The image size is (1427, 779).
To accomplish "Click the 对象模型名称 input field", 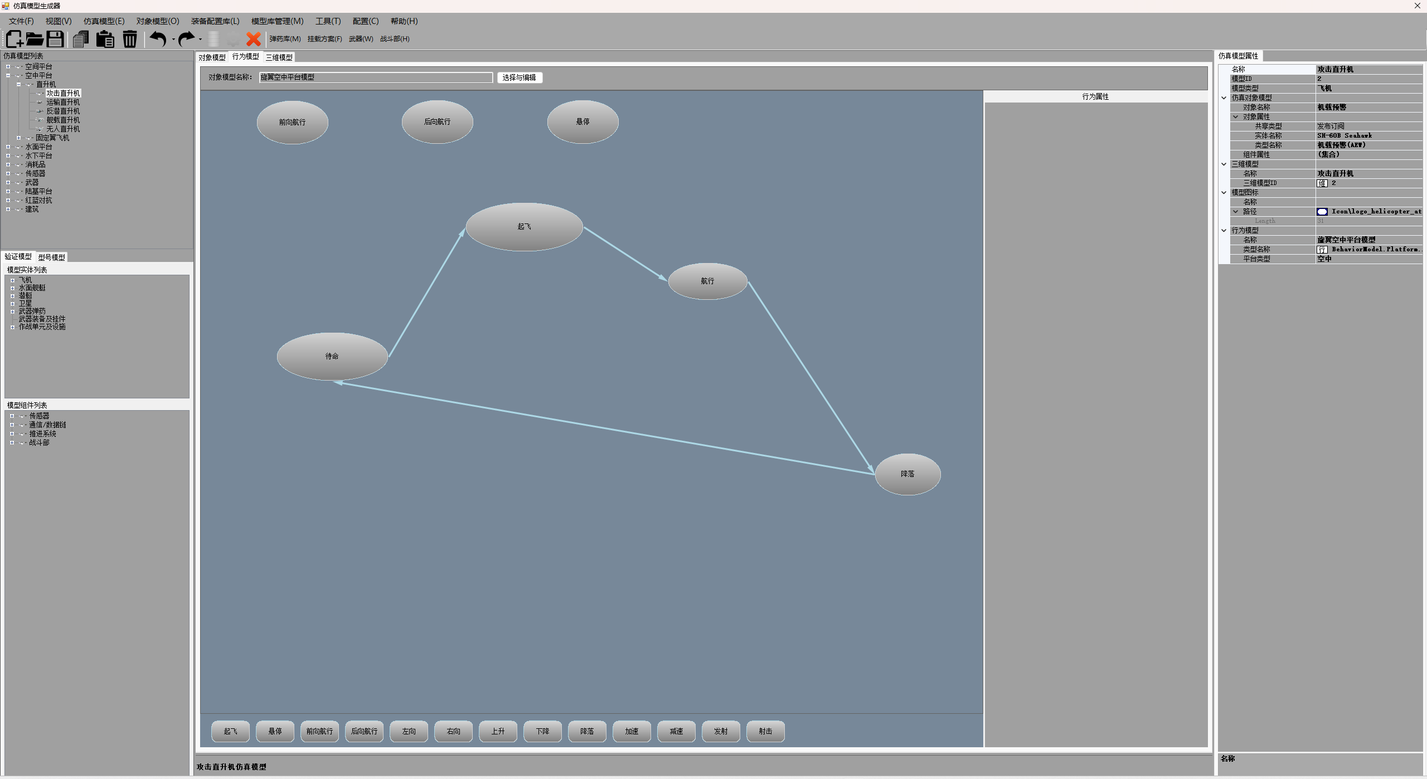I will pos(376,77).
